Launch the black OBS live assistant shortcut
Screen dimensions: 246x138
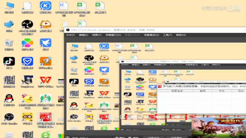pyautogui.click(x=27, y=27)
